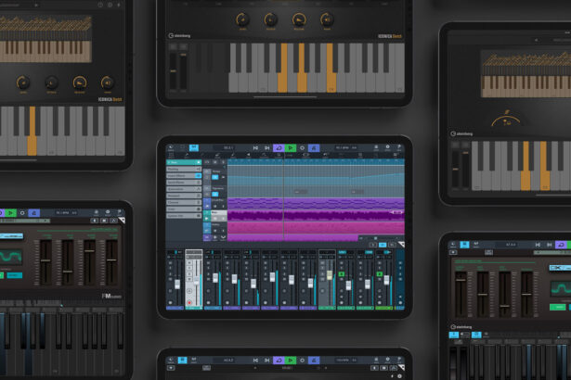
Task: Click the double-arrow tool on the center iPad
Action: coord(305,155)
